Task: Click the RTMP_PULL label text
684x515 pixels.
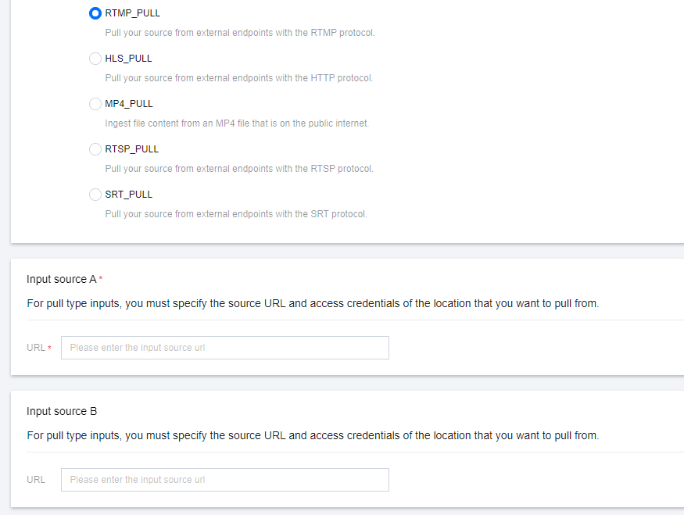Action: point(132,13)
